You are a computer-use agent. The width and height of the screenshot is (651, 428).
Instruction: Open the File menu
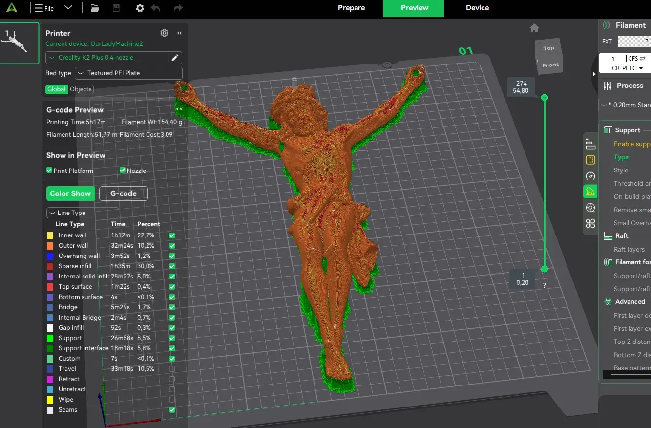(x=44, y=8)
